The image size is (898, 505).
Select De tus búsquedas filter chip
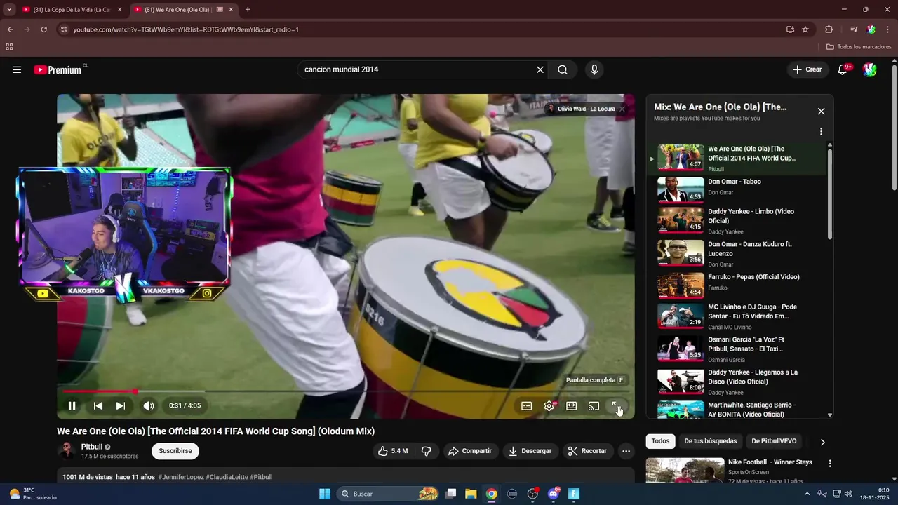coord(710,441)
